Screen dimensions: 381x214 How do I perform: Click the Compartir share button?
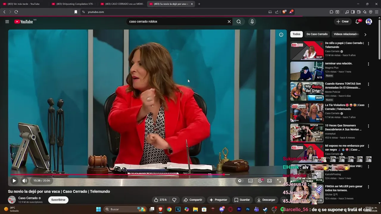click(x=193, y=200)
